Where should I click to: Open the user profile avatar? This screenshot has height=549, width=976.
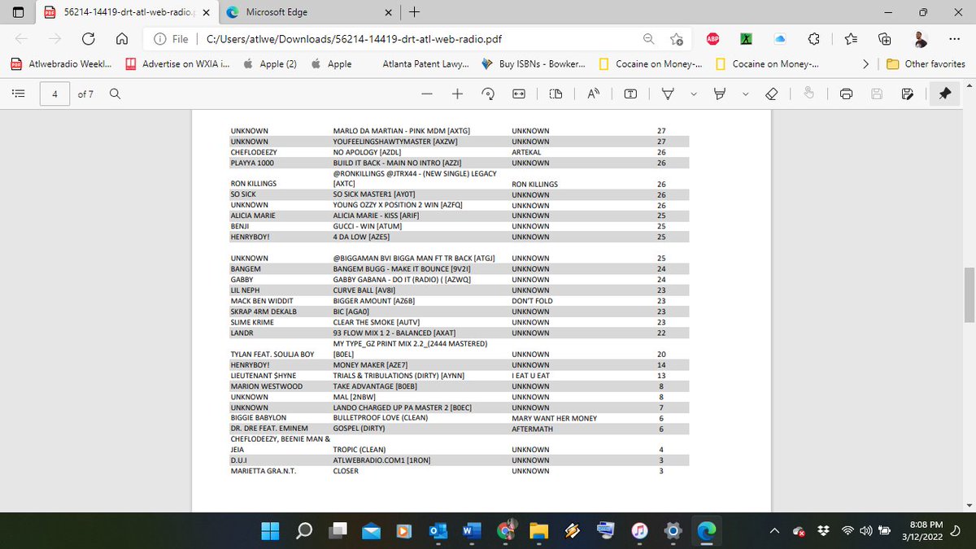coord(919,38)
